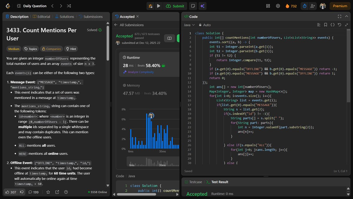Open the help question mark icon
Screen dimensions: 353x199
66,192
